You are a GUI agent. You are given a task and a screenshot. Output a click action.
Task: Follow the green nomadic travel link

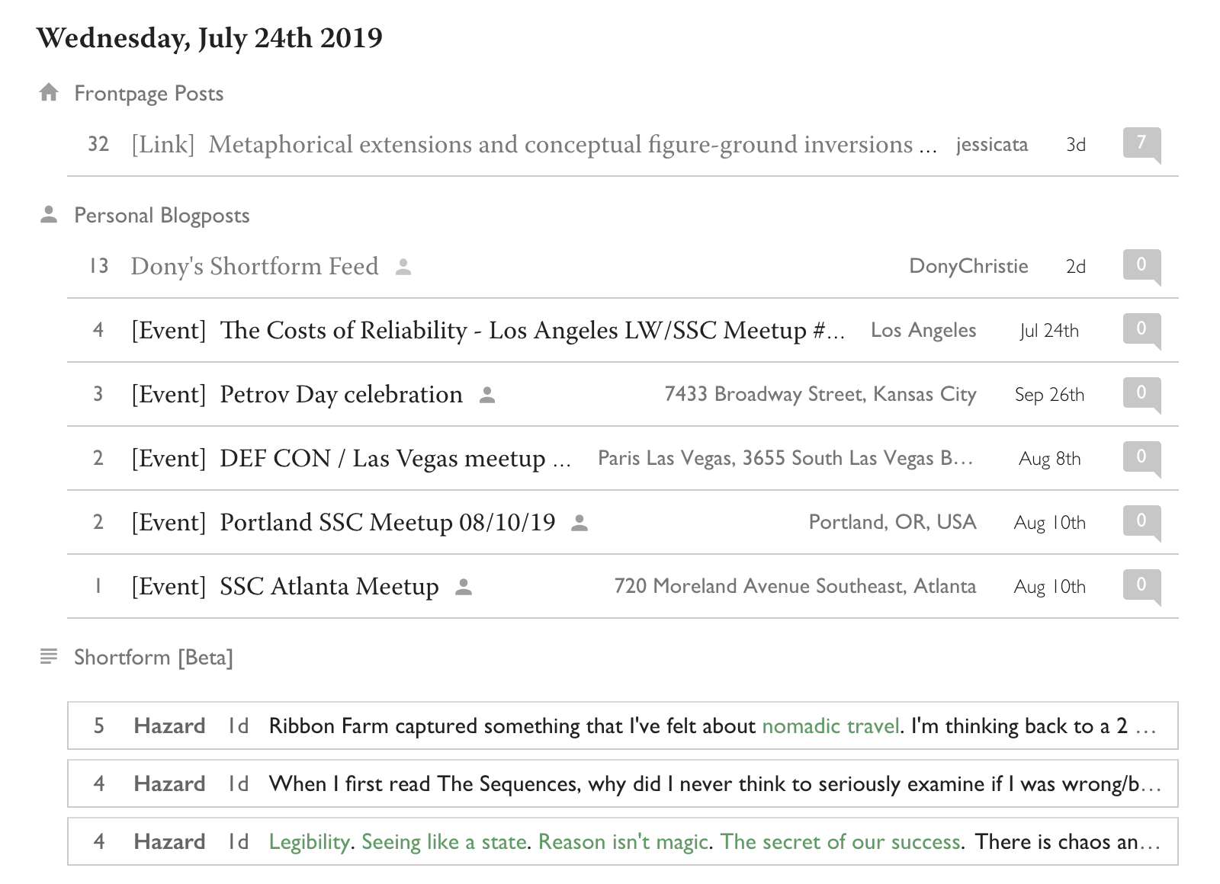pyautogui.click(x=830, y=726)
